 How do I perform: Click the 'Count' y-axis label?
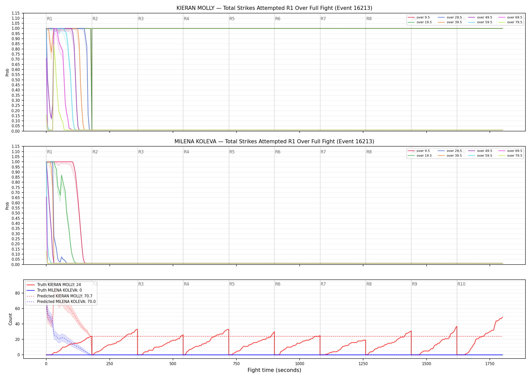(x=10, y=319)
